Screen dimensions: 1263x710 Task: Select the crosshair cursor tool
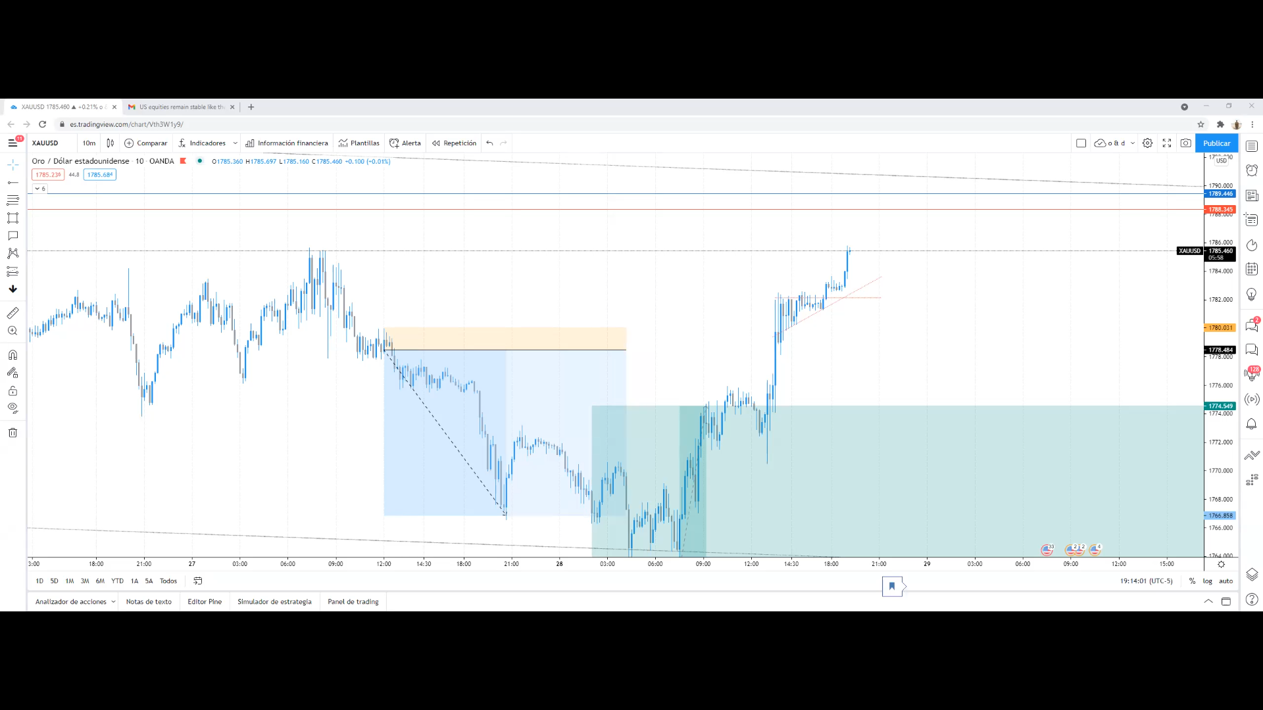tap(12, 165)
